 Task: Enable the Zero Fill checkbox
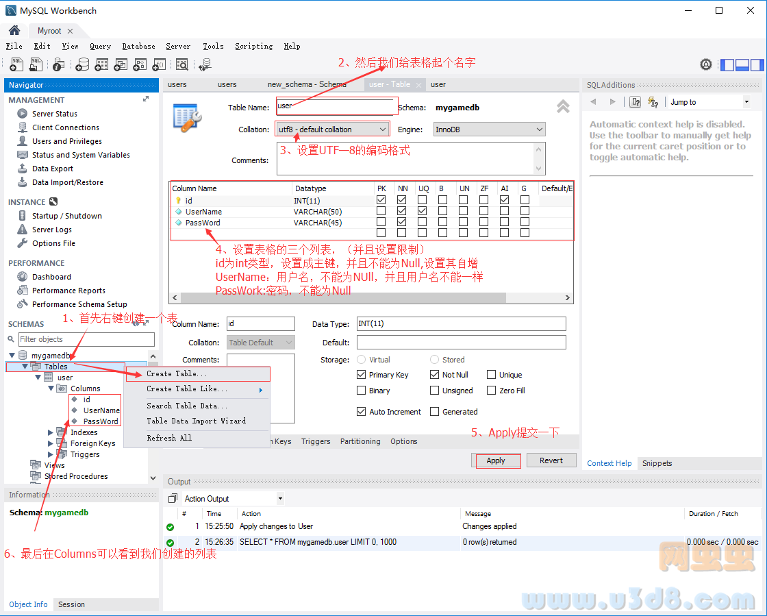(x=491, y=391)
